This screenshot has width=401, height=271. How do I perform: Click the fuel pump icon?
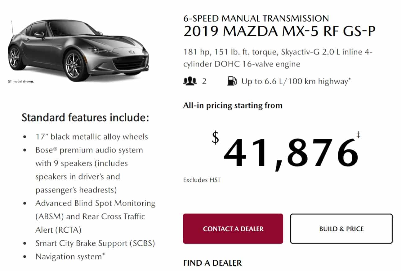[232, 81]
